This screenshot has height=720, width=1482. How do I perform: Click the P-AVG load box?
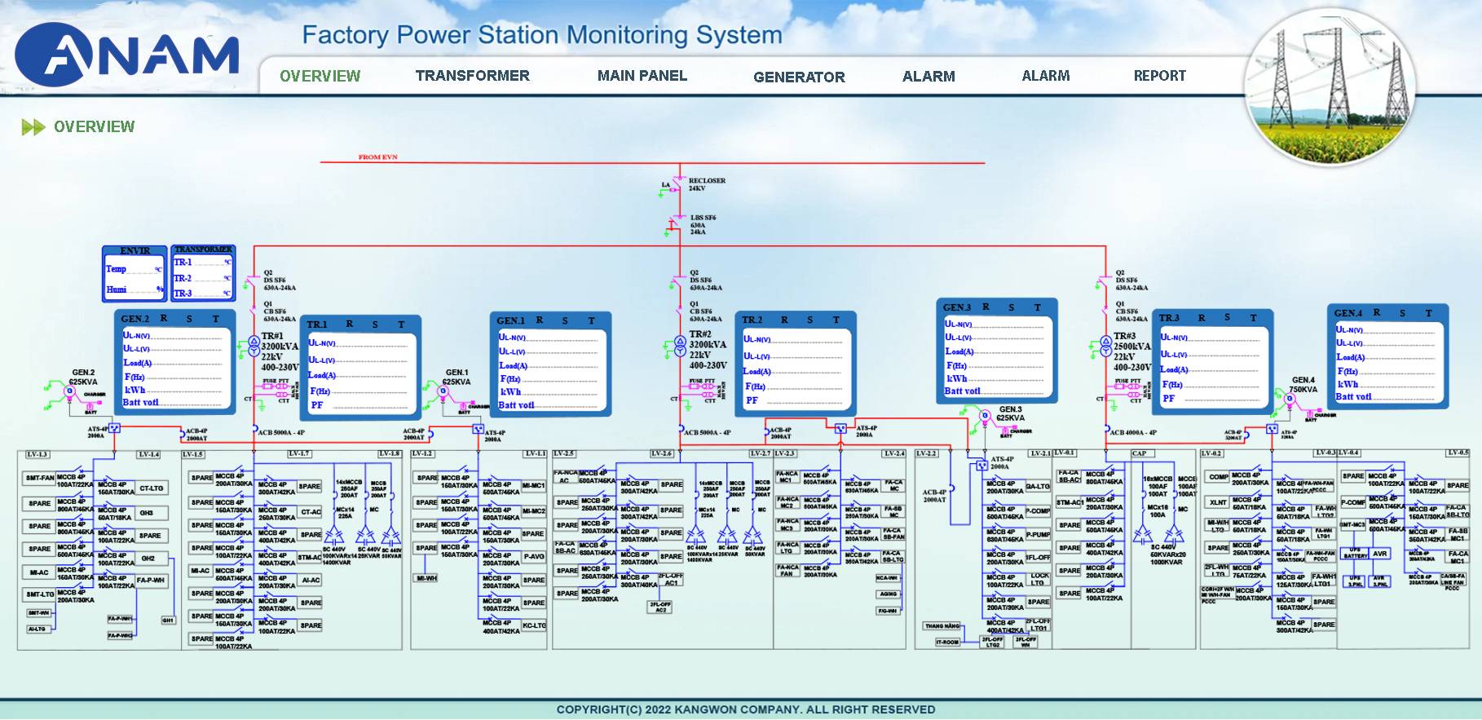pos(533,556)
